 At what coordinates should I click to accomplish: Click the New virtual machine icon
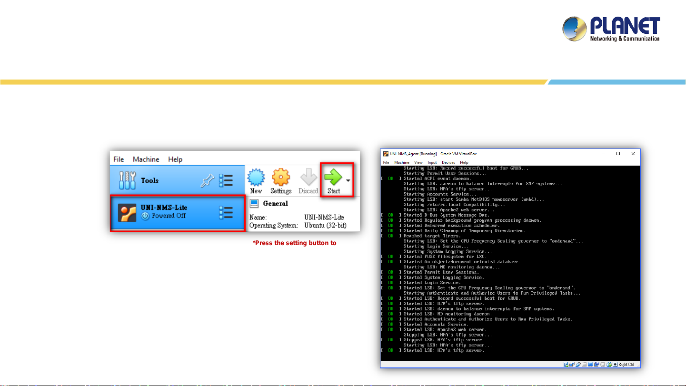[256, 177]
